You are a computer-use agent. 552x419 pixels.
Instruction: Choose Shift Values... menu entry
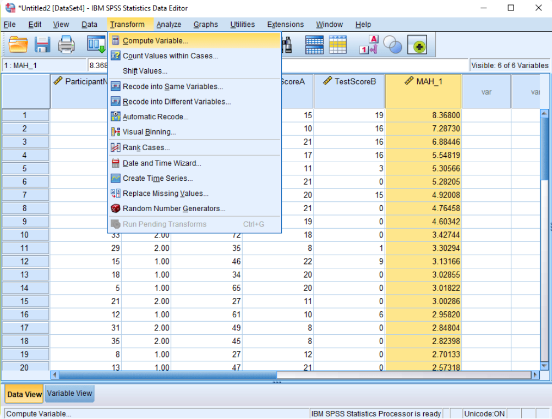[x=194, y=71]
